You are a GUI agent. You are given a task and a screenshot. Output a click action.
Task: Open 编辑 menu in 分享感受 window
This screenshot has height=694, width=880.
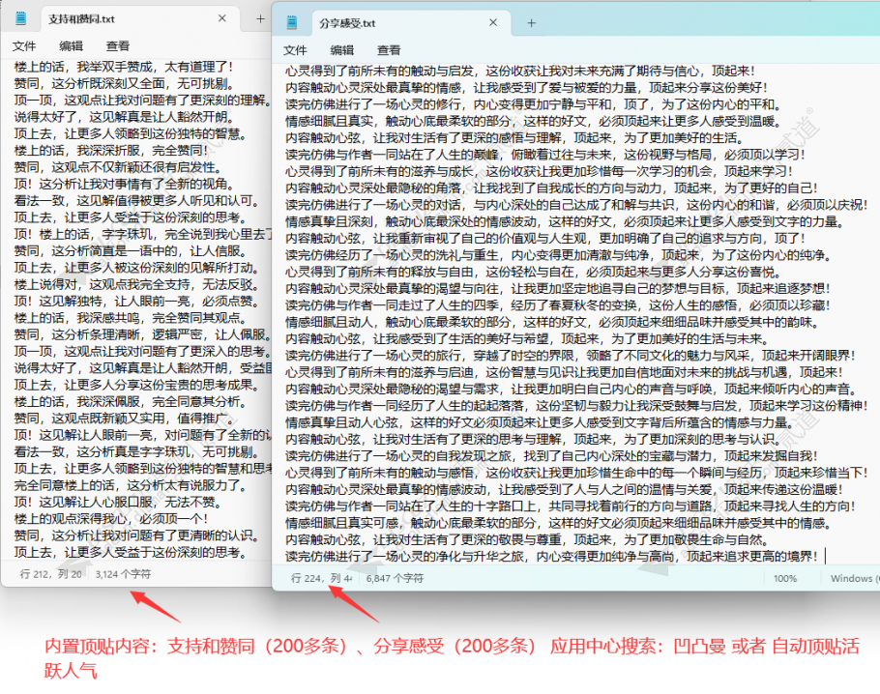pyautogui.click(x=341, y=50)
